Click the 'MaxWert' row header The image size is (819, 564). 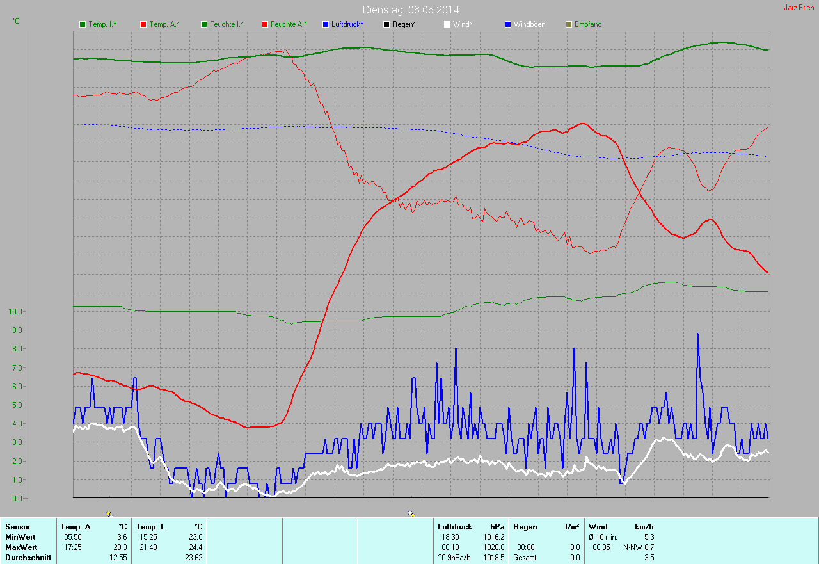coord(22,547)
